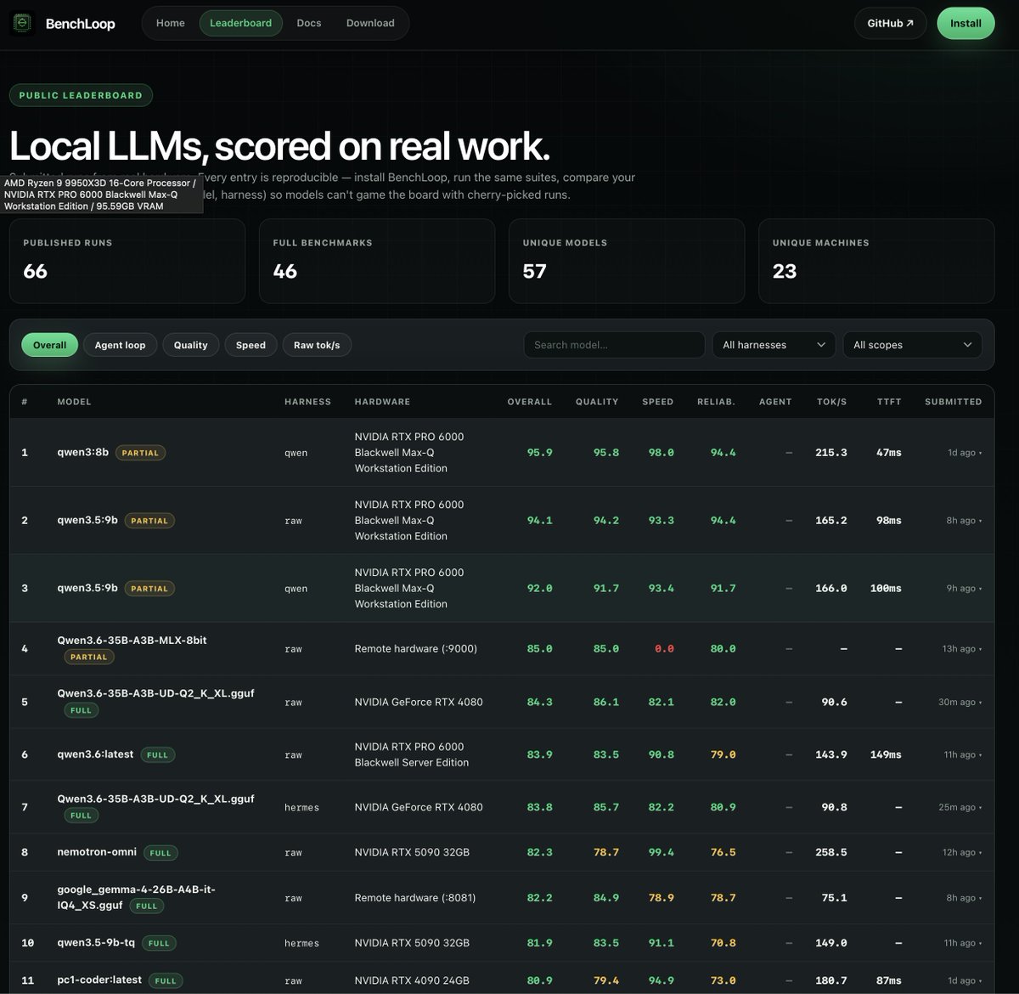The height and width of the screenshot is (994, 1019).
Task: Click the 99.4 speed score for nemotron-omni
Action: click(x=661, y=852)
